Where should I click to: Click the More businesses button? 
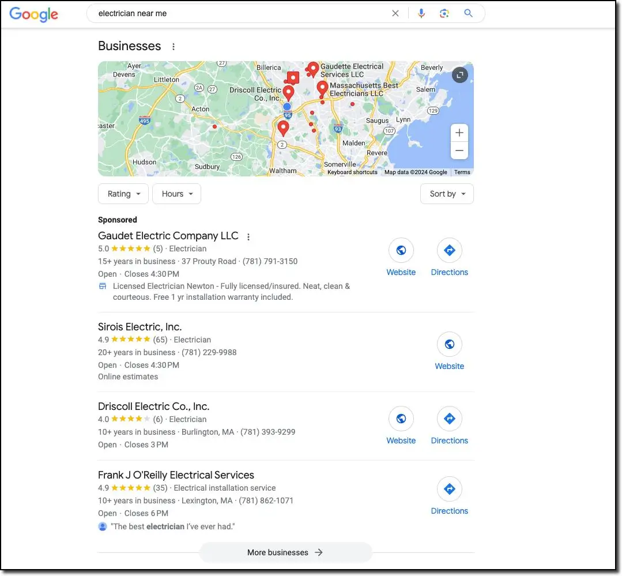pos(285,552)
